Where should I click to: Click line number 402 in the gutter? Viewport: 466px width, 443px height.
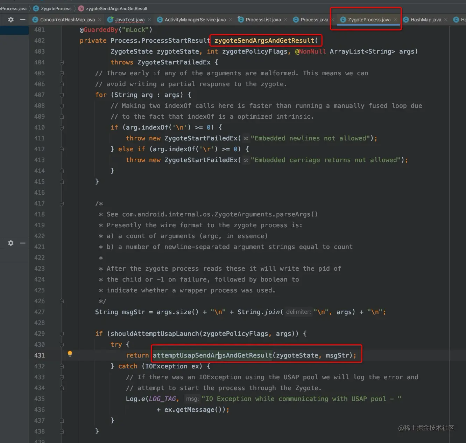(x=40, y=41)
